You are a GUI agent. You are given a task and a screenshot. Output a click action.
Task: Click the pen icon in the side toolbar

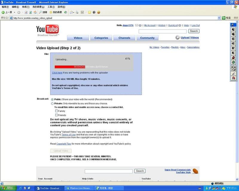233,74
